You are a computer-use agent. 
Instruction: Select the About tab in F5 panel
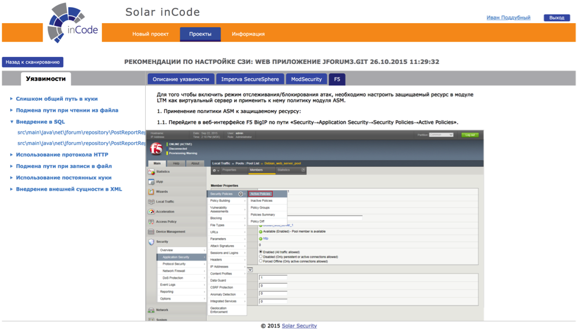pyautogui.click(x=196, y=163)
